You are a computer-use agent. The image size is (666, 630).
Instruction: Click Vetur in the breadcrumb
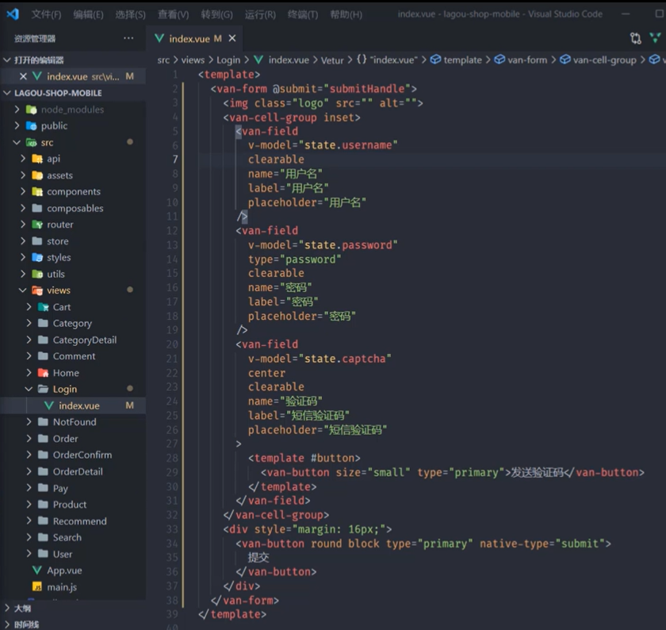click(x=332, y=60)
